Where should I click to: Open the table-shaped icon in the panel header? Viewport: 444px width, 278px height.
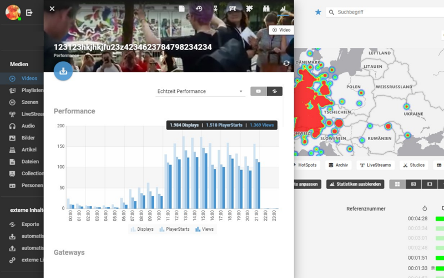coord(233,9)
